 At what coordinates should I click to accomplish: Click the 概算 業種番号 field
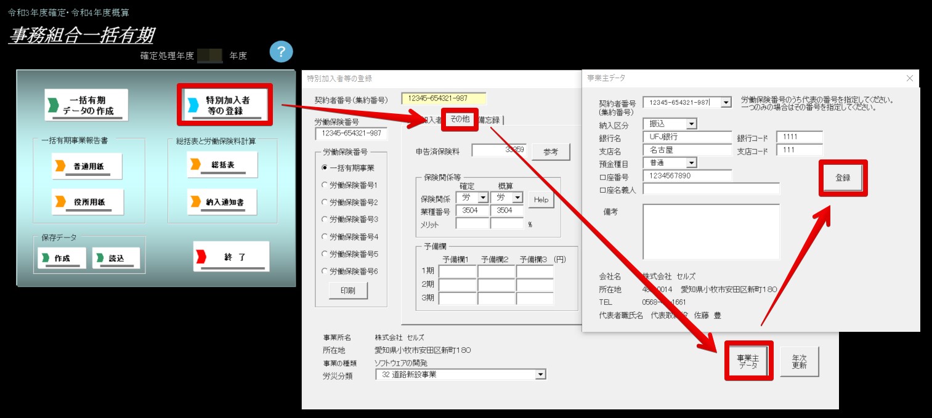coord(506,211)
